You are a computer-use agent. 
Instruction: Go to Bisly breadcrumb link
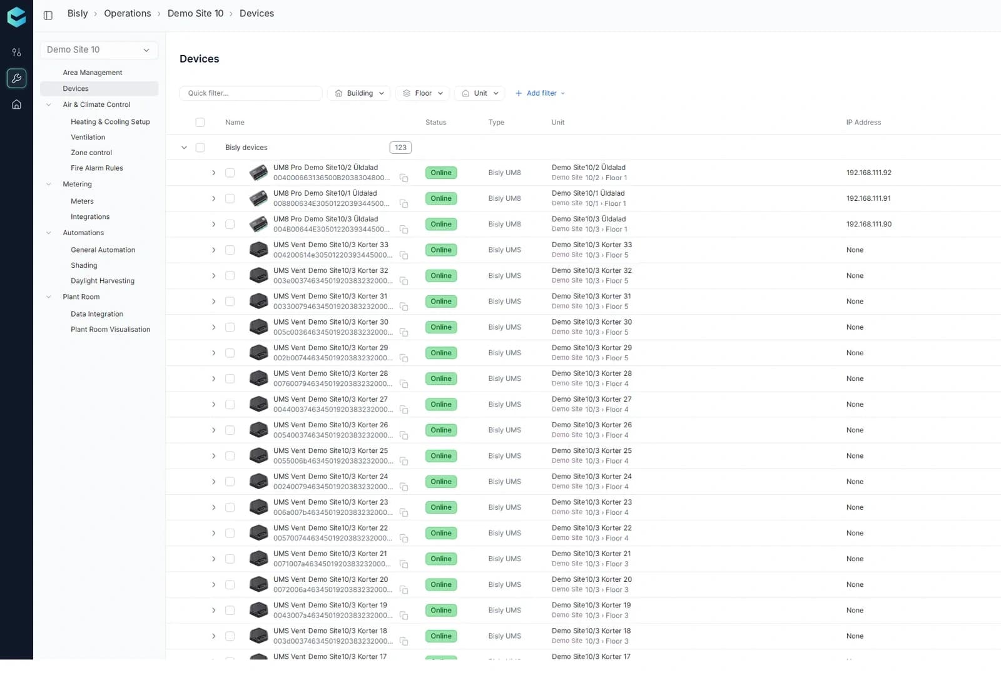click(78, 14)
